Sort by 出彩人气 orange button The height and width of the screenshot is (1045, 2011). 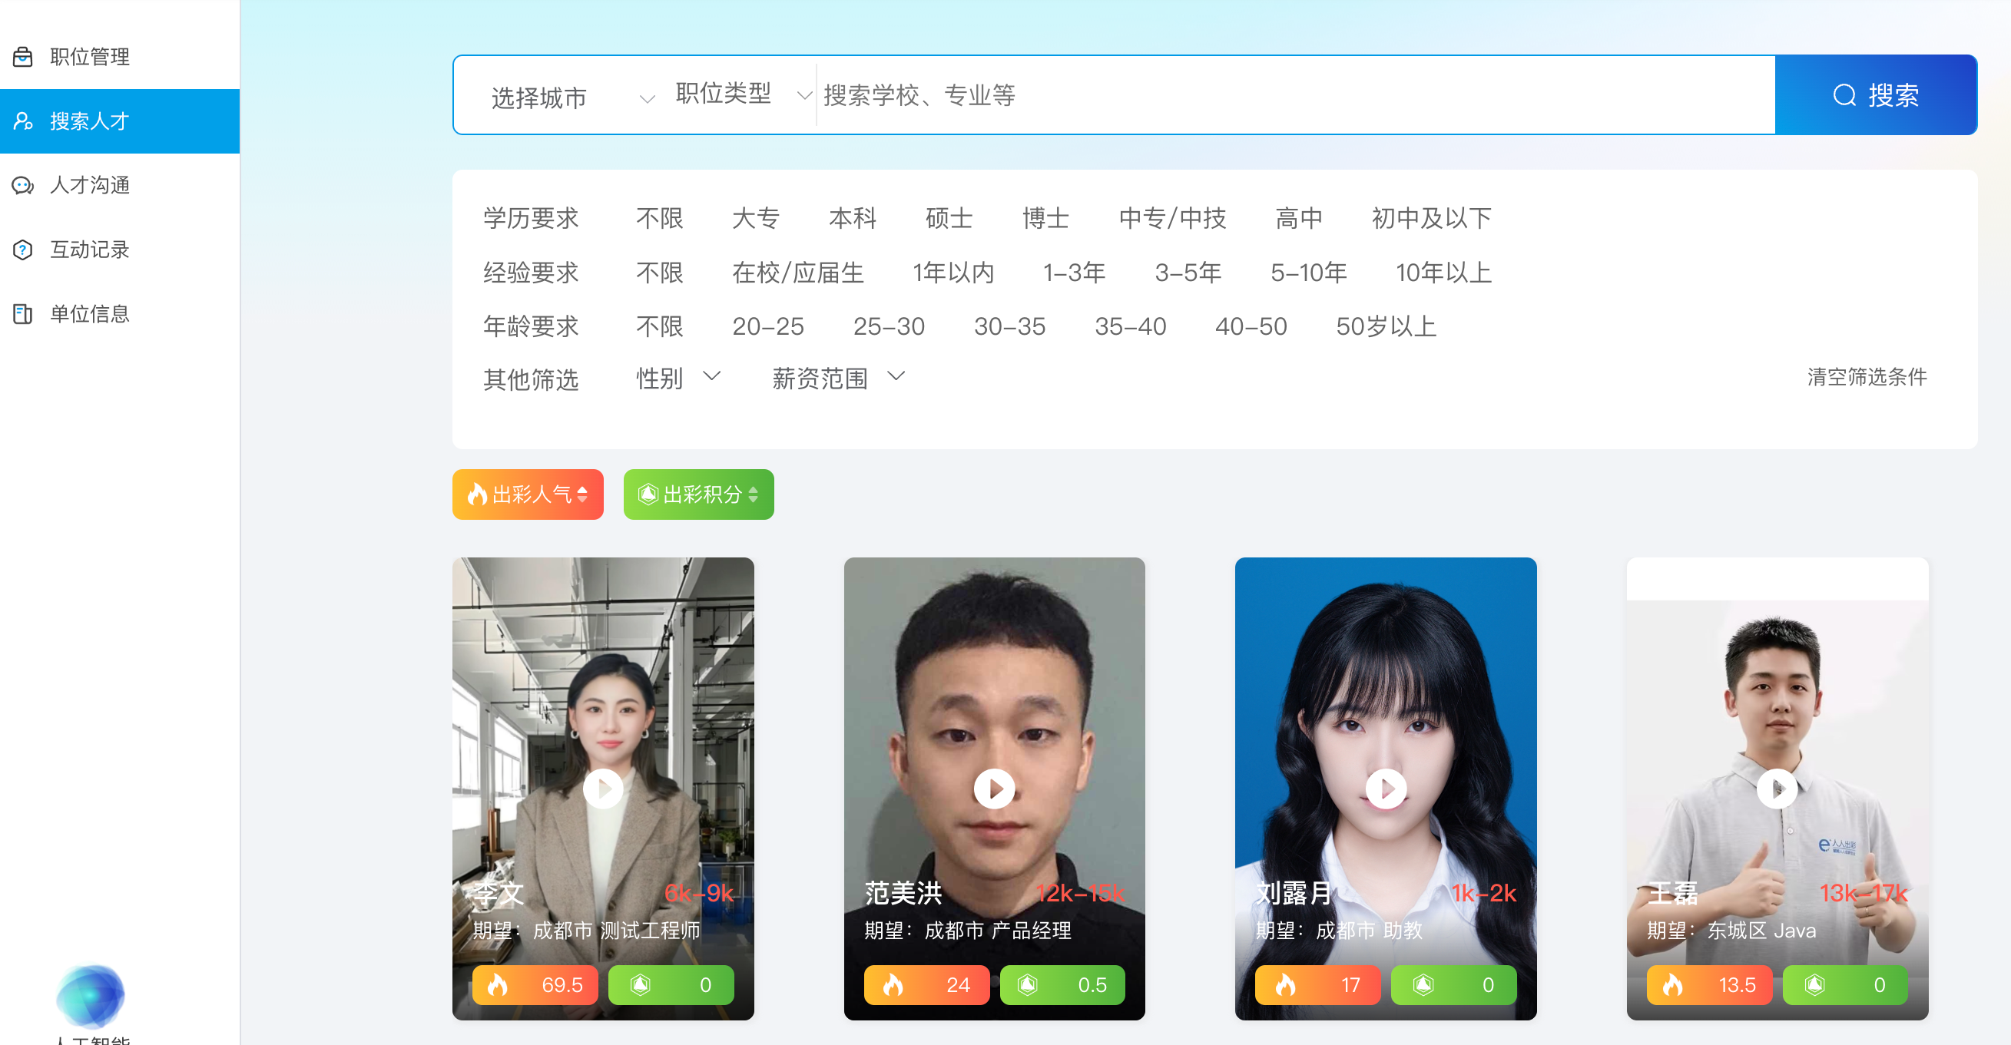tap(528, 494)
